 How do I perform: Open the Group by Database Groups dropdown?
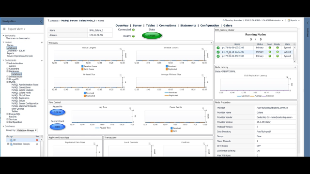click(27, 130)
